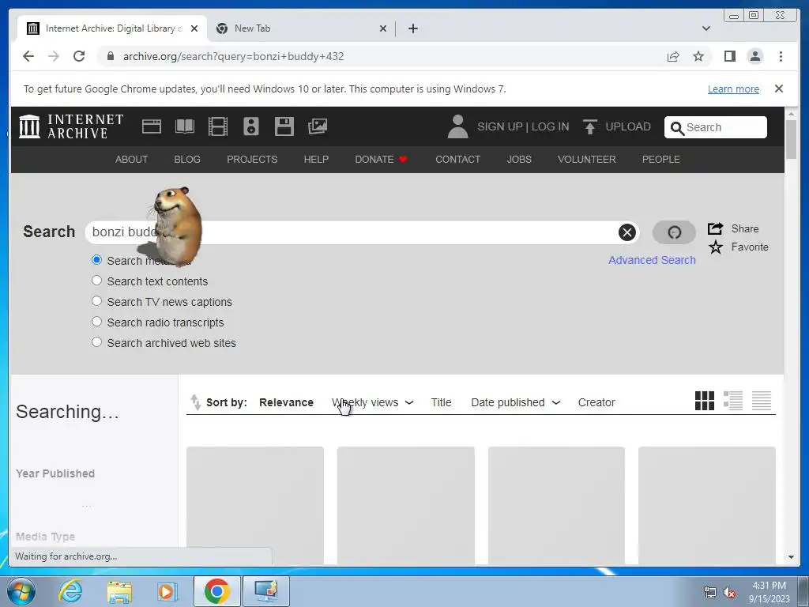Select Search radio transcripts option

[x=96, y=322]
